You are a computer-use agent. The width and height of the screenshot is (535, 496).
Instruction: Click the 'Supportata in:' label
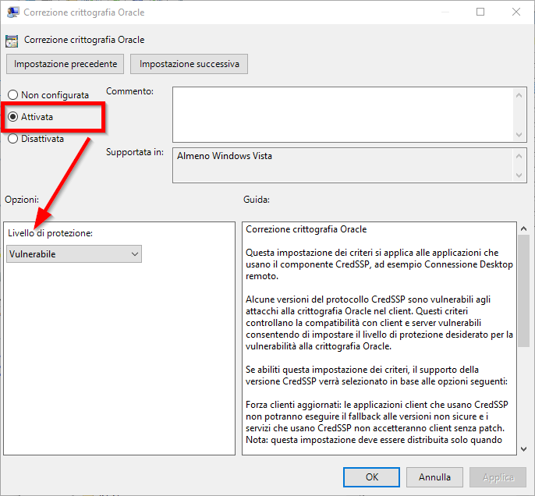tap(135, 152)
